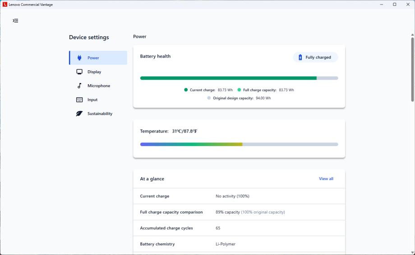Go to Sustainability settings
415x255 pixels.
(100, 114)
